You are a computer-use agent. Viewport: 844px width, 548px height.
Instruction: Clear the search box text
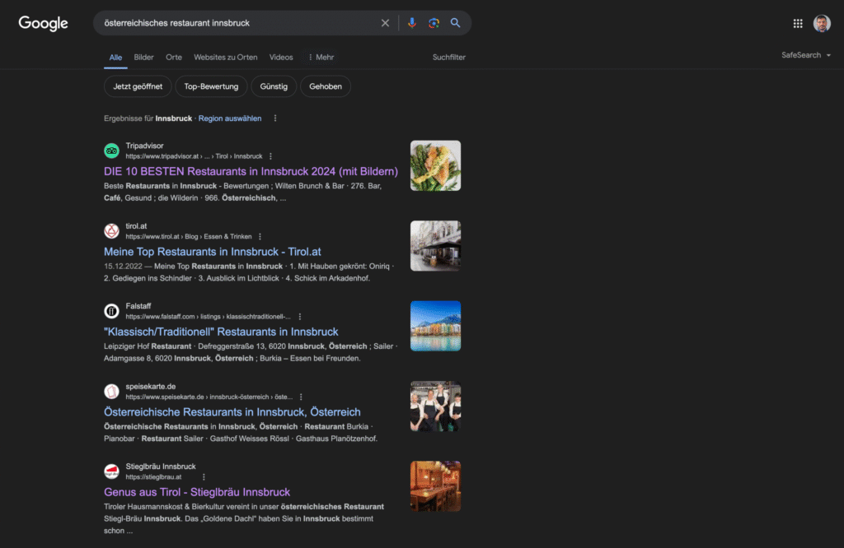(385, 23)
